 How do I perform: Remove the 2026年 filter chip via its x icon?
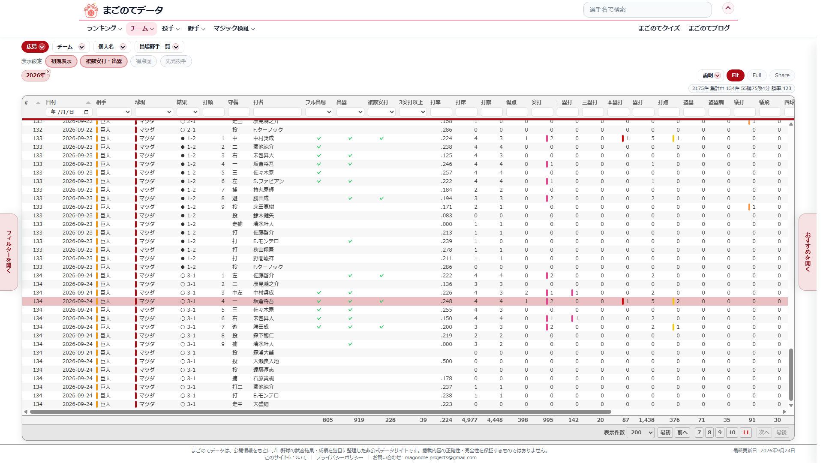click(48, 72)
